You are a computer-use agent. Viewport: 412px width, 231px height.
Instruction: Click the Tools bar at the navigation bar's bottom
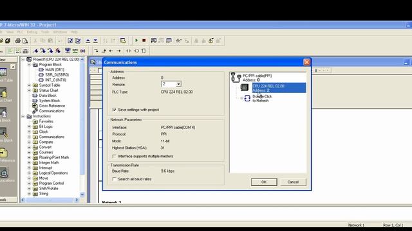(8, 200)
